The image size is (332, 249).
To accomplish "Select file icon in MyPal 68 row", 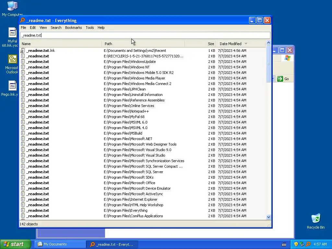I will 23,117.
